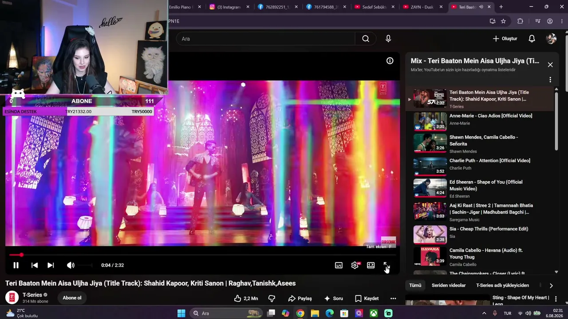Select the Seriden videolar filter chip
This screenshot has height=319, width=568.
pyautogui.click(x=449, y=286)
